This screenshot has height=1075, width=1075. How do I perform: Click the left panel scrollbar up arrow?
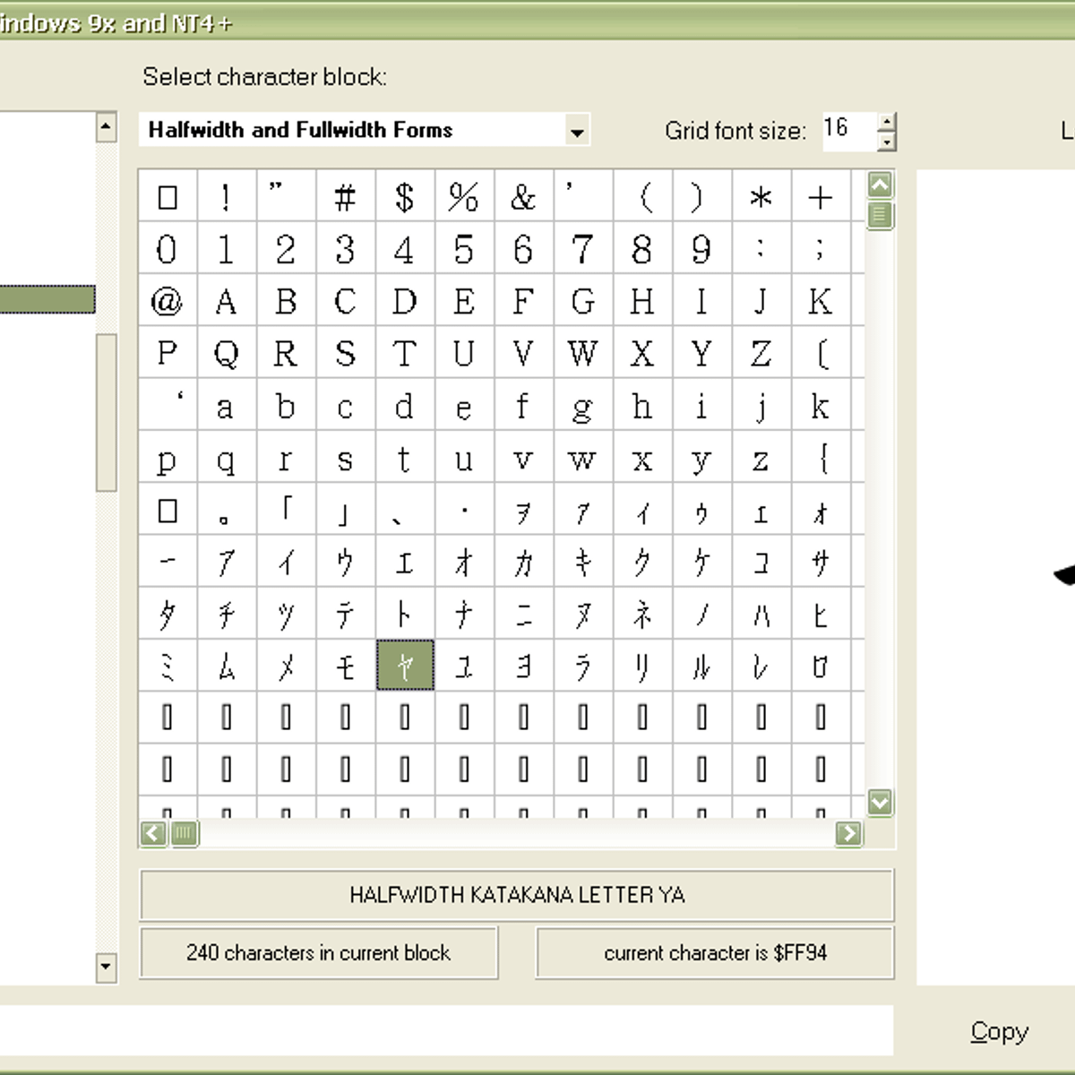pos(105,127)
